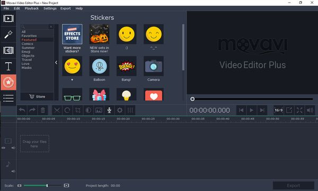Click the Play button
Screen dimensions: 318x191
[251, 110]
